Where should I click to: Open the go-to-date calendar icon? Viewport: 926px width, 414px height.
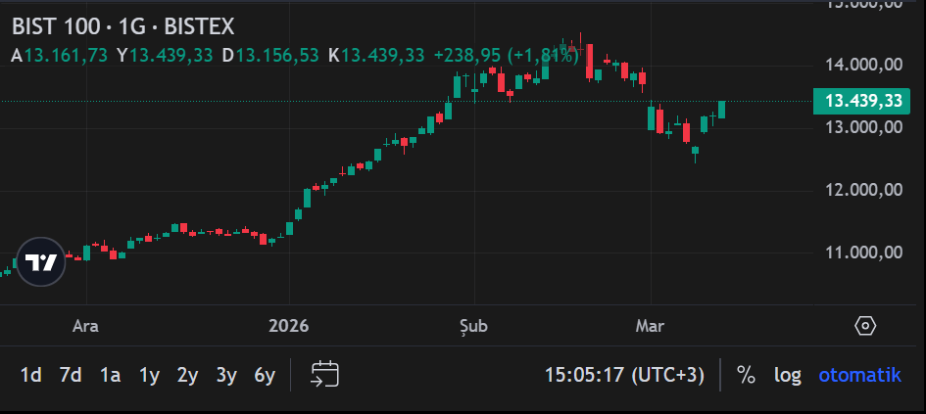[x=325, y=374]
